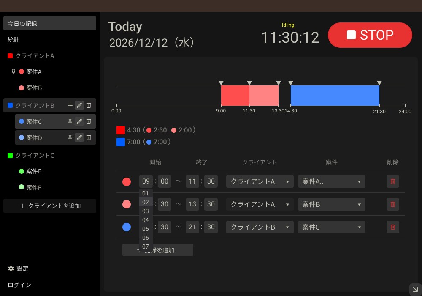The height and width of the screenshot is (296, 422).
Task: Click the STOP timer button
Action: point(370,35)
